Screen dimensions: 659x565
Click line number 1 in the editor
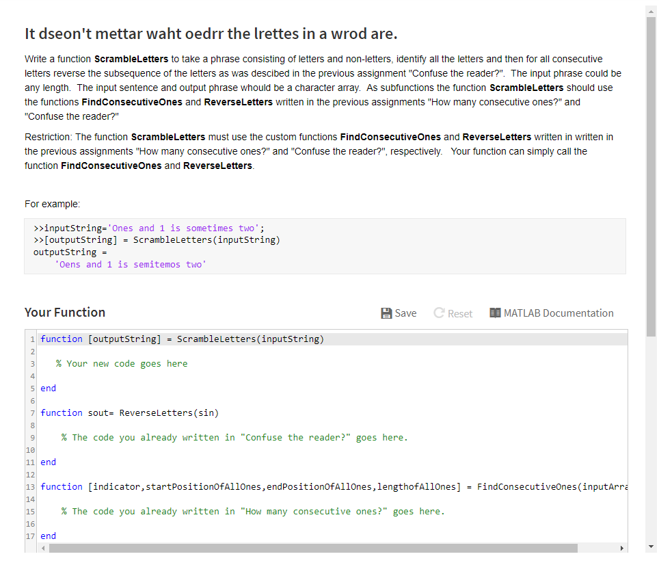(x=31, y=339)
